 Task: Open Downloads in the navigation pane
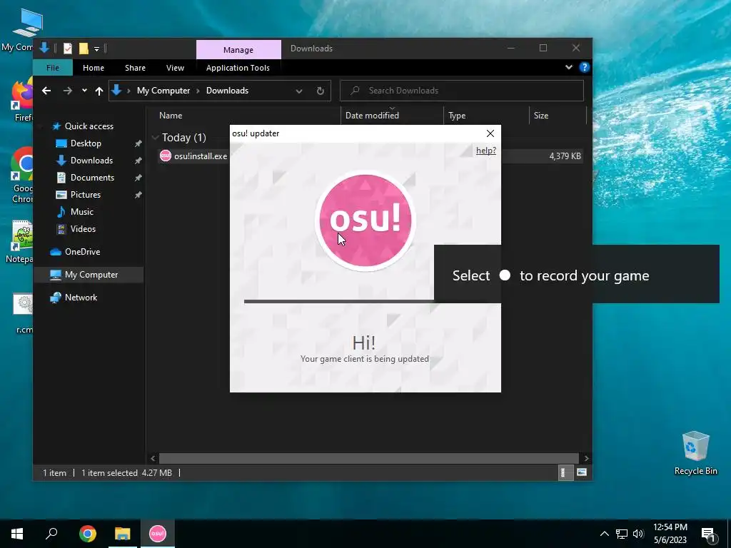pyautogui.click(x=91, y=161)
